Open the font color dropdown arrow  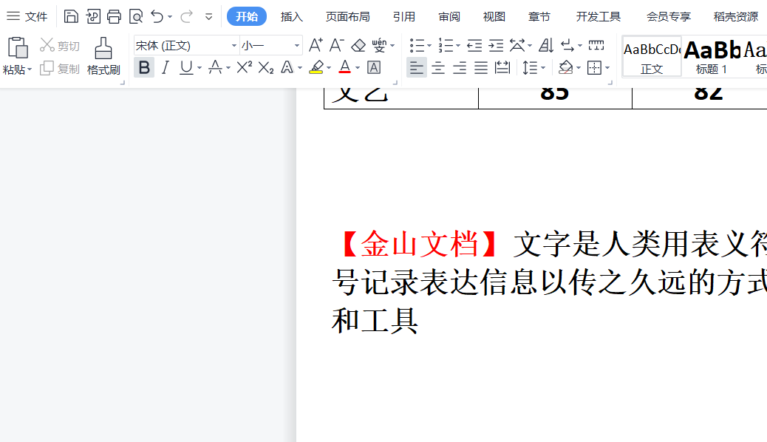point(358,68)
